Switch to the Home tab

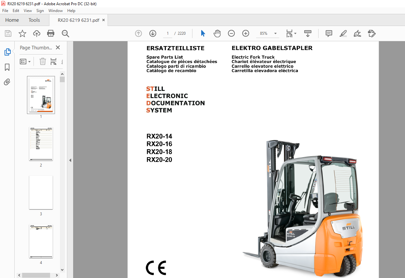click(x=12, y=20)
